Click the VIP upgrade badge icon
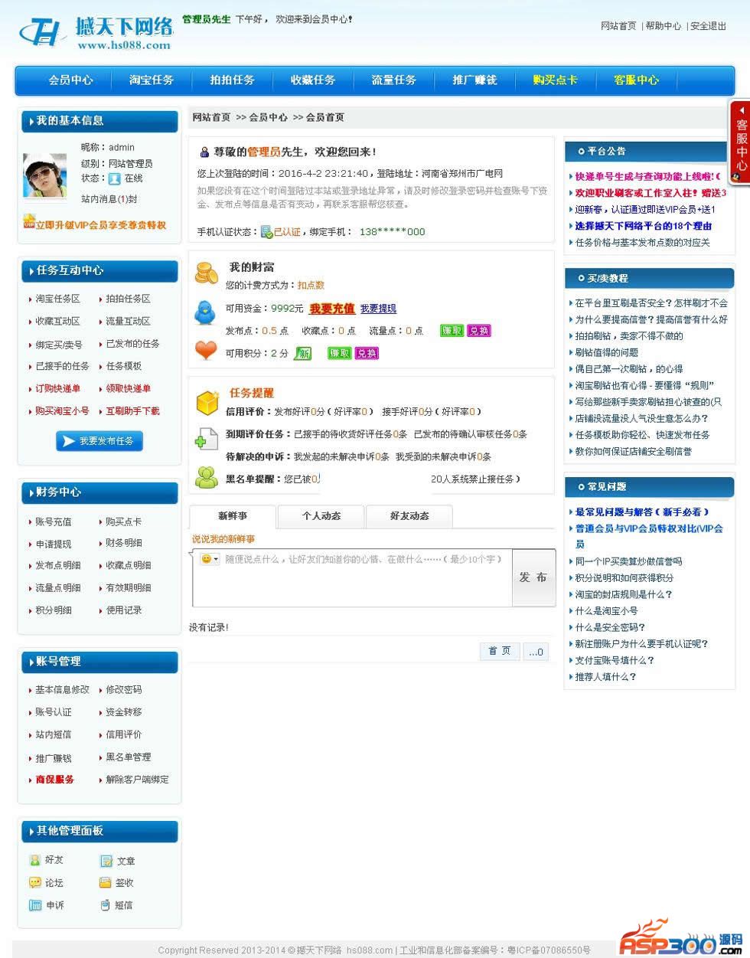 pyautogui.click(x=29, y=222)
